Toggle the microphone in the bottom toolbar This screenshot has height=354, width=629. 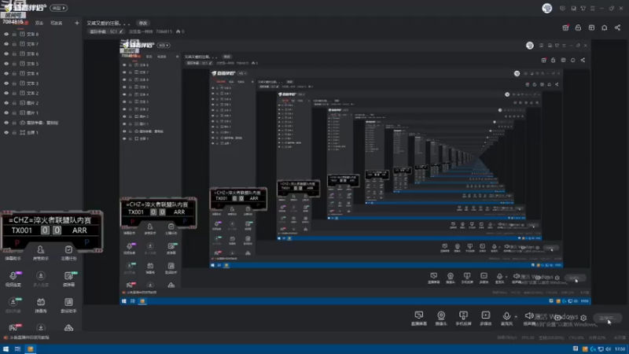tap(506, 318)
